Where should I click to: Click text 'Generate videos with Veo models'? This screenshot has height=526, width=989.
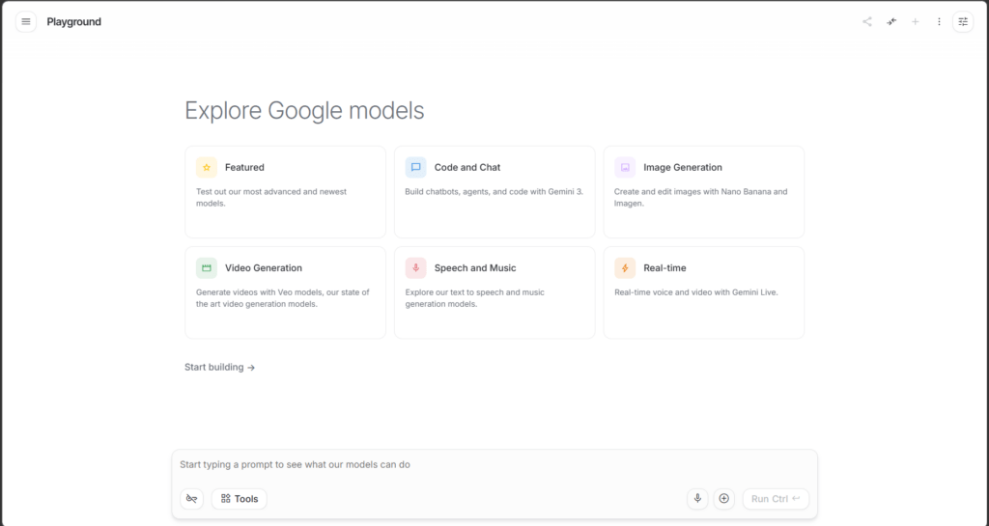click(x=260, y=292)
